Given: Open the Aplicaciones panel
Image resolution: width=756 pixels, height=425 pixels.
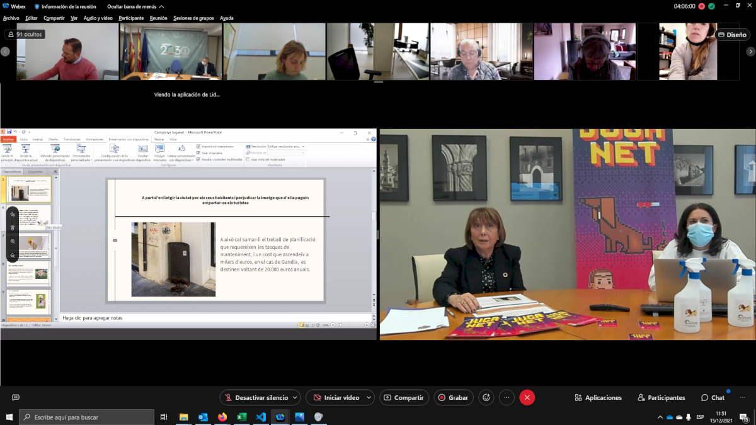Looking at the screenshot, I should 598,397.
